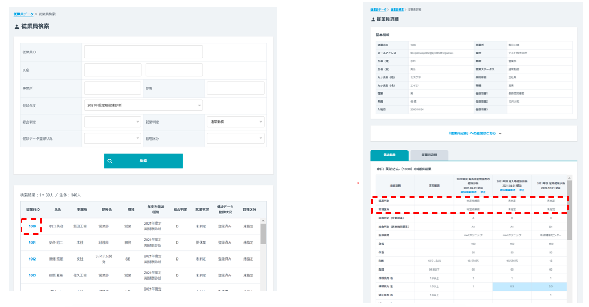
Task: Switch to the 健診結果 tab
Action: click(x=389, y=155)
